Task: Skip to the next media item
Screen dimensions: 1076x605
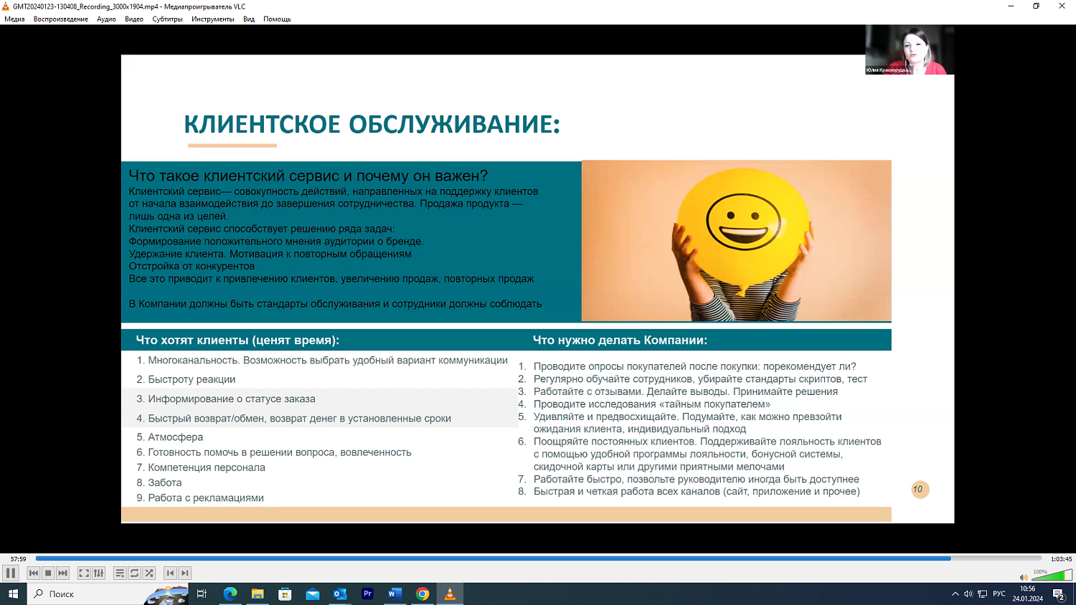Action: (62, 573)
